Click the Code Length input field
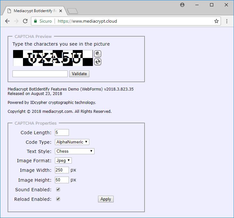 [x=62, y=133]
